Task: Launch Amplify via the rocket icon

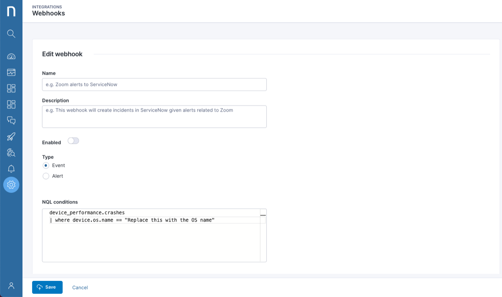Action: (11, 136)
